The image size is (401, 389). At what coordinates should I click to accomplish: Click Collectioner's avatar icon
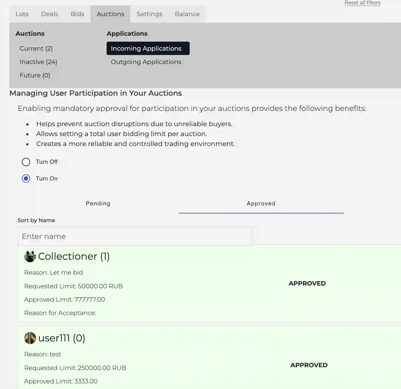click(30, 257)
